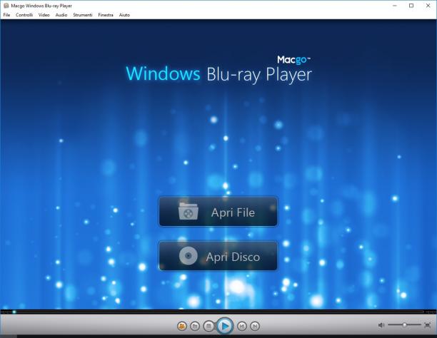Skip to previous chapter

tap(241, 326)
